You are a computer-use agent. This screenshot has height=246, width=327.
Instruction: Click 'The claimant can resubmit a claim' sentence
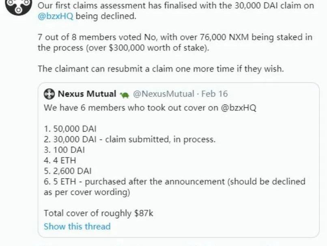161,68
